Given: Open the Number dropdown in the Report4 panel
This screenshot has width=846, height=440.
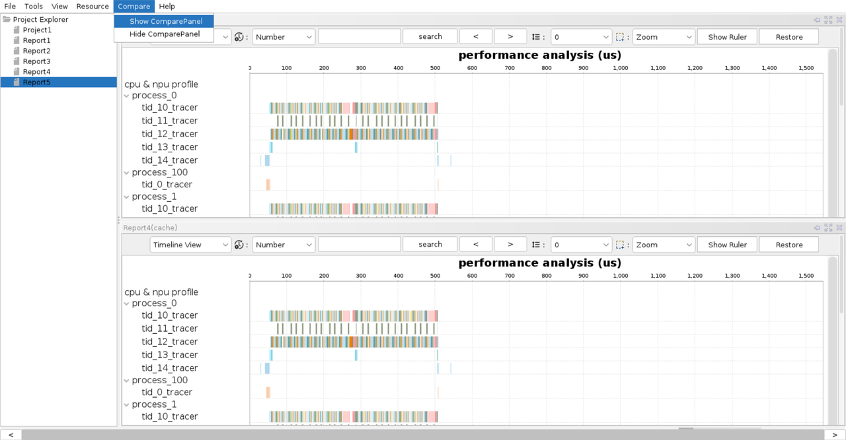Looking at the screenshot, I should pyautogui.click(x=284, y=245).
